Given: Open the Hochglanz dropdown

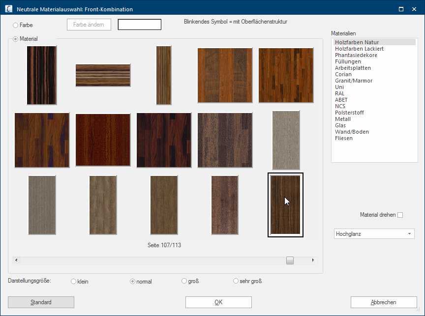Looking at the screenshot, I should click(374, 234).
